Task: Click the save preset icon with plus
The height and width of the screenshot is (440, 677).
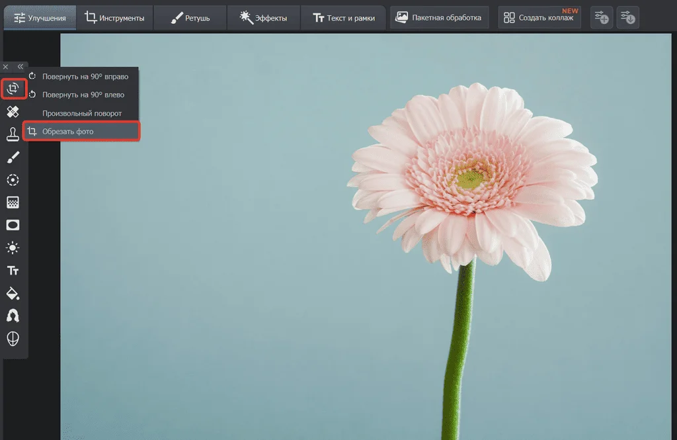Action: 601,18
